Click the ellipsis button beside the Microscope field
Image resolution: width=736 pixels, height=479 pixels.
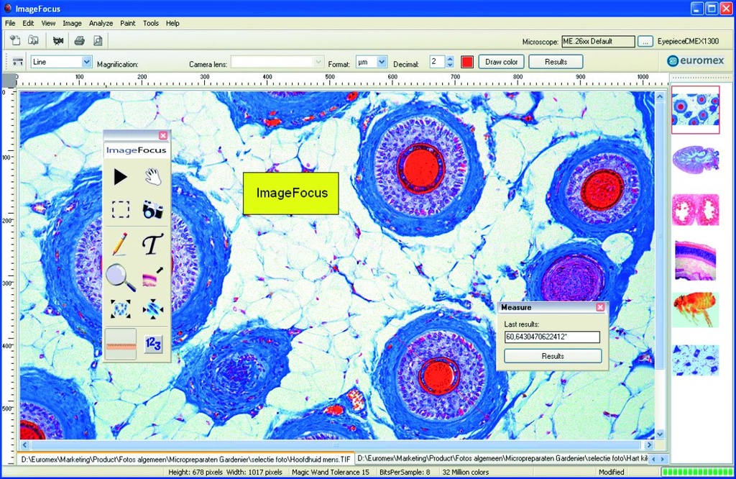pyautogui.click(x=645, y=41)
